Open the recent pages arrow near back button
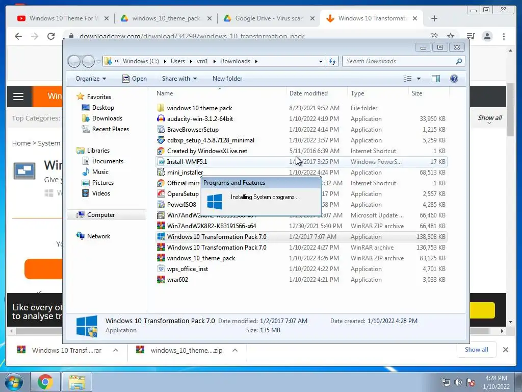The width and height of the screenshot is (522, 392). [98, 62]
